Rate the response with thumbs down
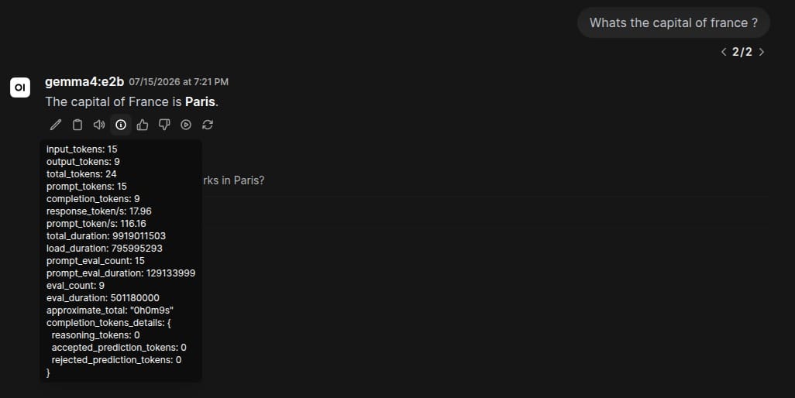 coord(164,125)
